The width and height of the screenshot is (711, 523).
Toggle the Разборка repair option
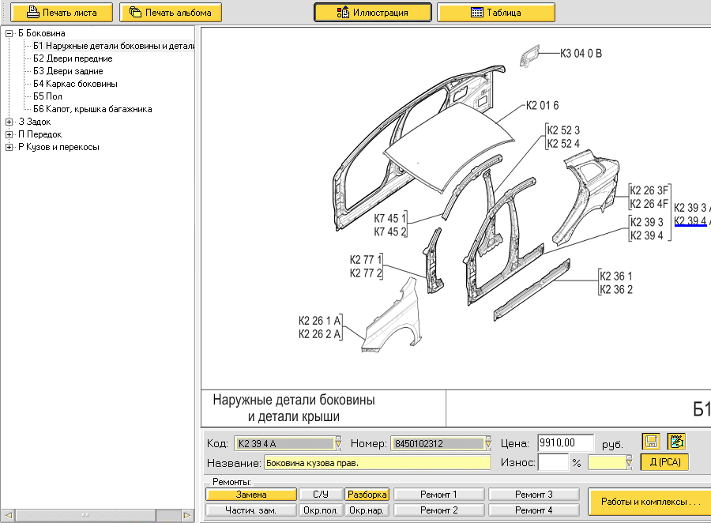click(x=367, y=495)
